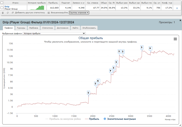Switch to the Графики tab
The height and width of the screenshot is (127, 182).
pyautogui.click(x=9, y=28)
